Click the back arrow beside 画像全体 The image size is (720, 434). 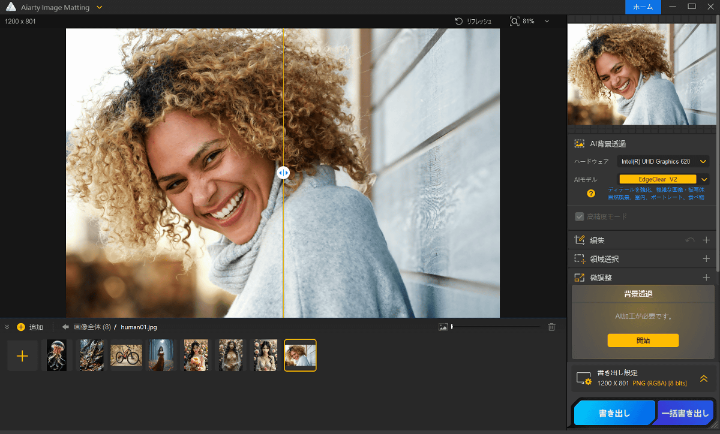point(65,327)
